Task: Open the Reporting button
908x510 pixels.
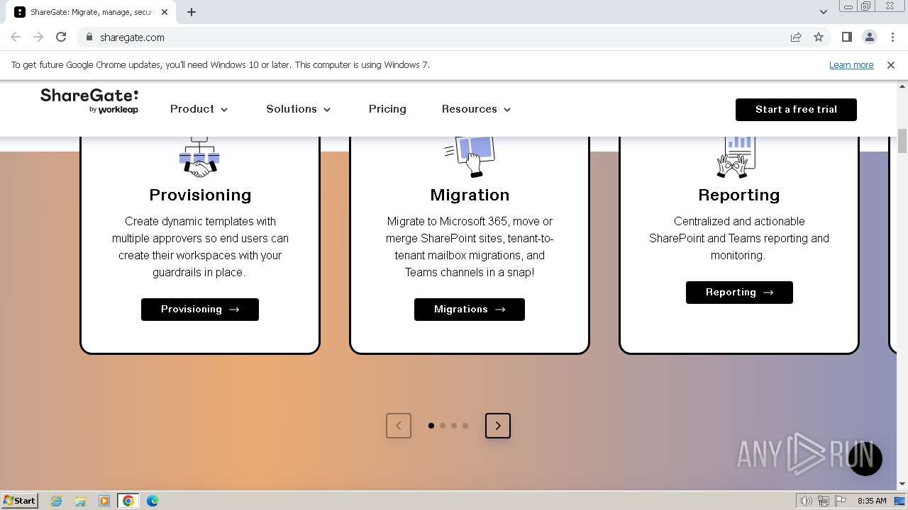Action: click(739, 293)
